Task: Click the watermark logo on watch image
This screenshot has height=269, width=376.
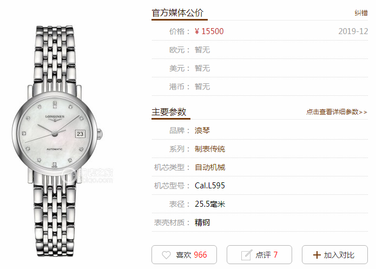Action: point(88,176)
